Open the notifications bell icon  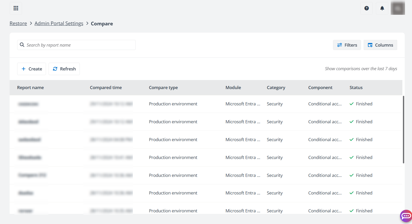pos(382,8)
